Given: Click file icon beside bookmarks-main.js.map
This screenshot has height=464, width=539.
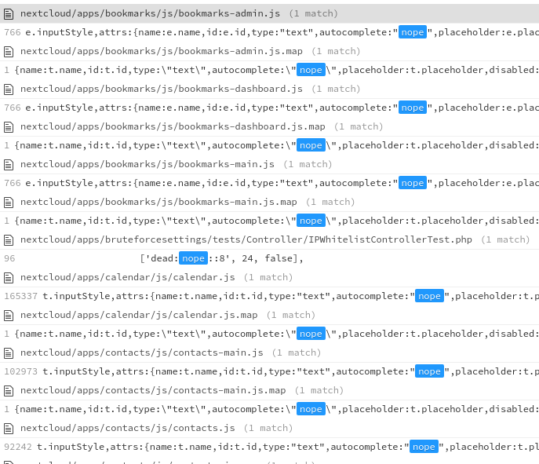Looking at the screenshot, I should pos(9,203).
